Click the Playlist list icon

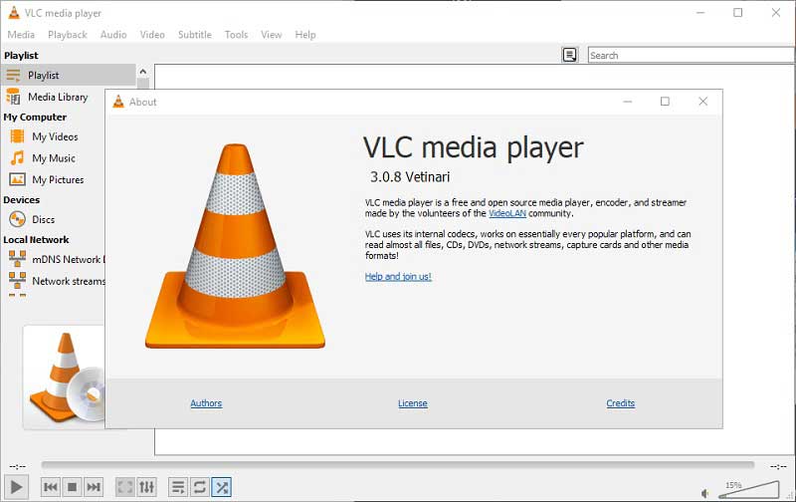[x=13, y=76]
